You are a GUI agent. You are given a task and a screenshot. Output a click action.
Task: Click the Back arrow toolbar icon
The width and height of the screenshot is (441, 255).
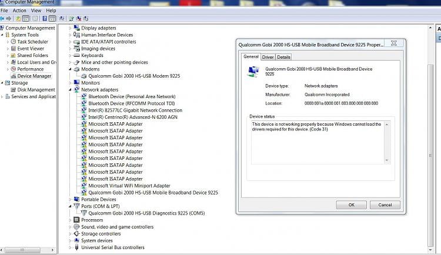pos(2,19)
